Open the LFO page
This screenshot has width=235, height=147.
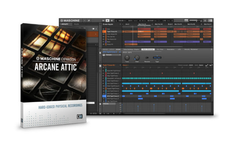click(x=179, y=49)
